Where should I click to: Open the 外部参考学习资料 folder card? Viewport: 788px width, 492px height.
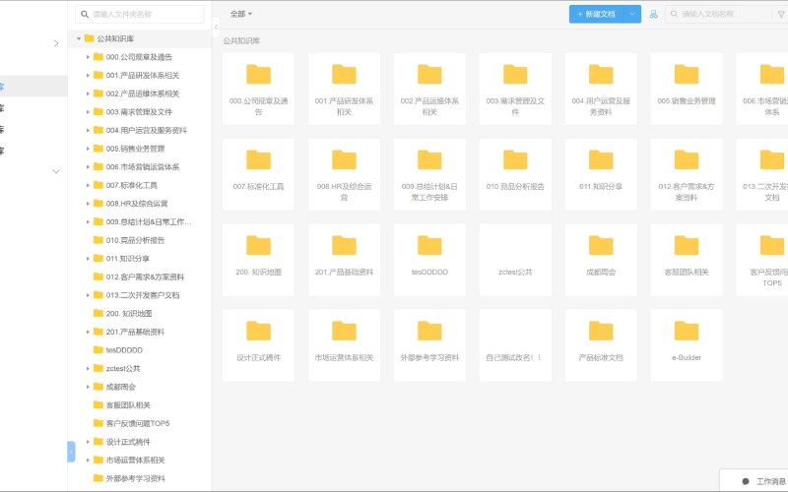[429, 345]
